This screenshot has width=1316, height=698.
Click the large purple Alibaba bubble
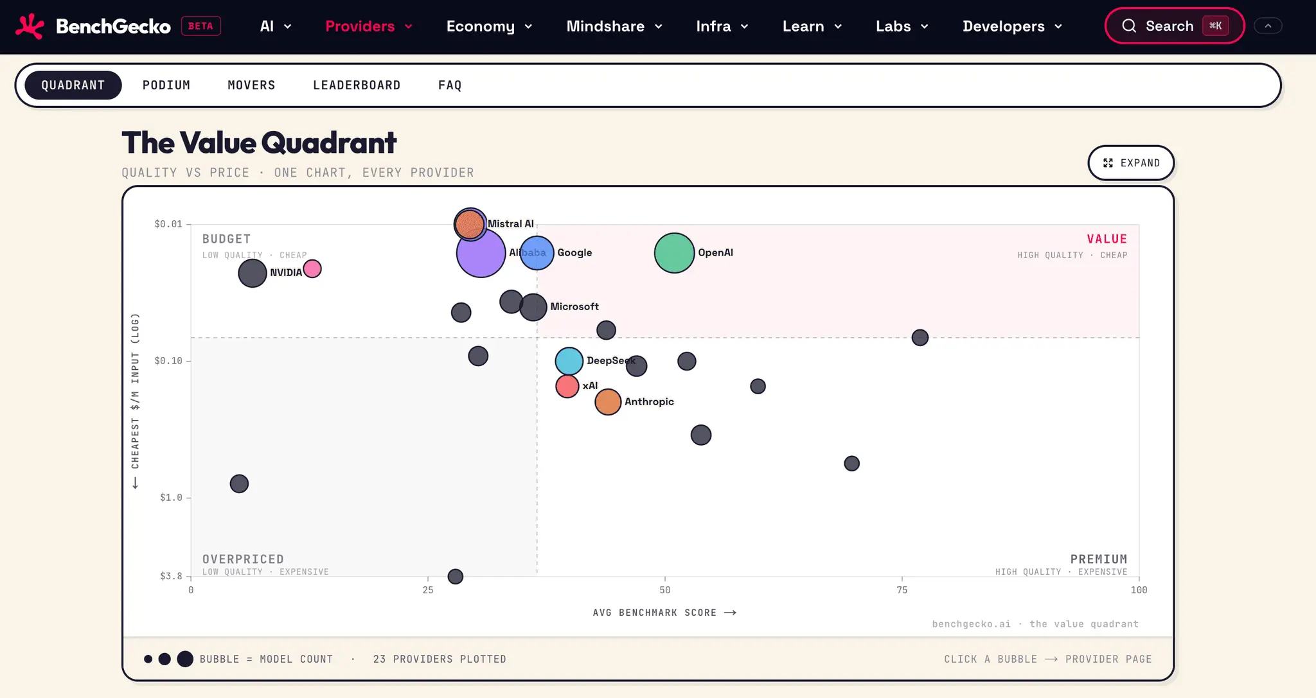click(481, 253)
